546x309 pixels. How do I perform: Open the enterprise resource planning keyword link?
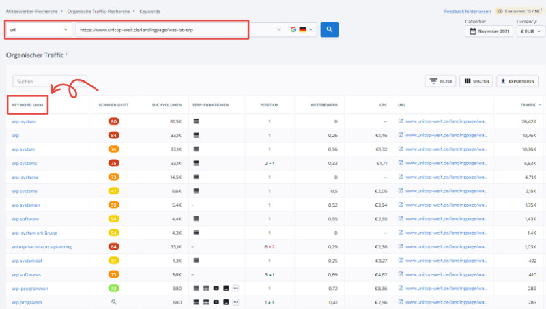pyautogui.click(x=42, y=247)
